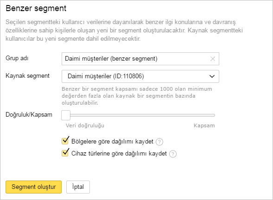Click the middle of the Doğruluk/Kapsam slider track
273x200 pixels.
pyautogui.click(x=138, y=115)
